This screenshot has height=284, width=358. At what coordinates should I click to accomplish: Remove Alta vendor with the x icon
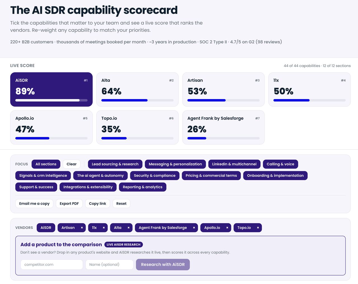tap(128, 228)
